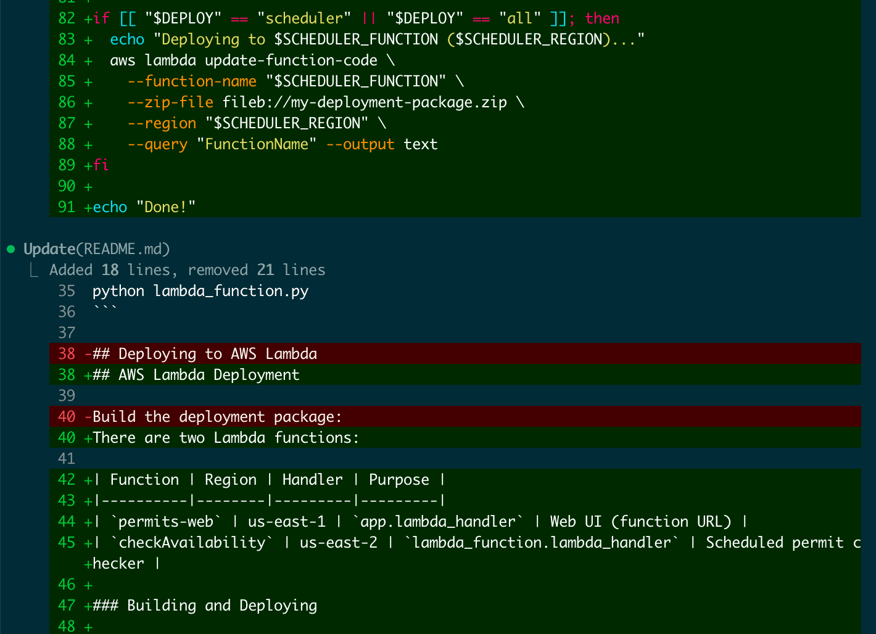Click the `lambda_function.lambda_handler` handler cell

tap(542, 543)
